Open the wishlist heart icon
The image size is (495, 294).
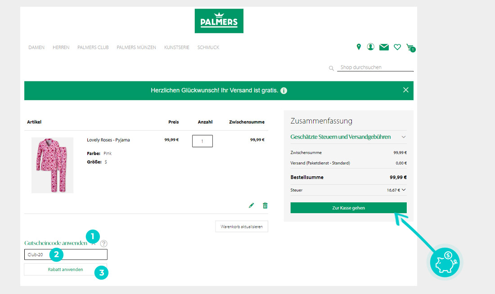click(397, 47)
